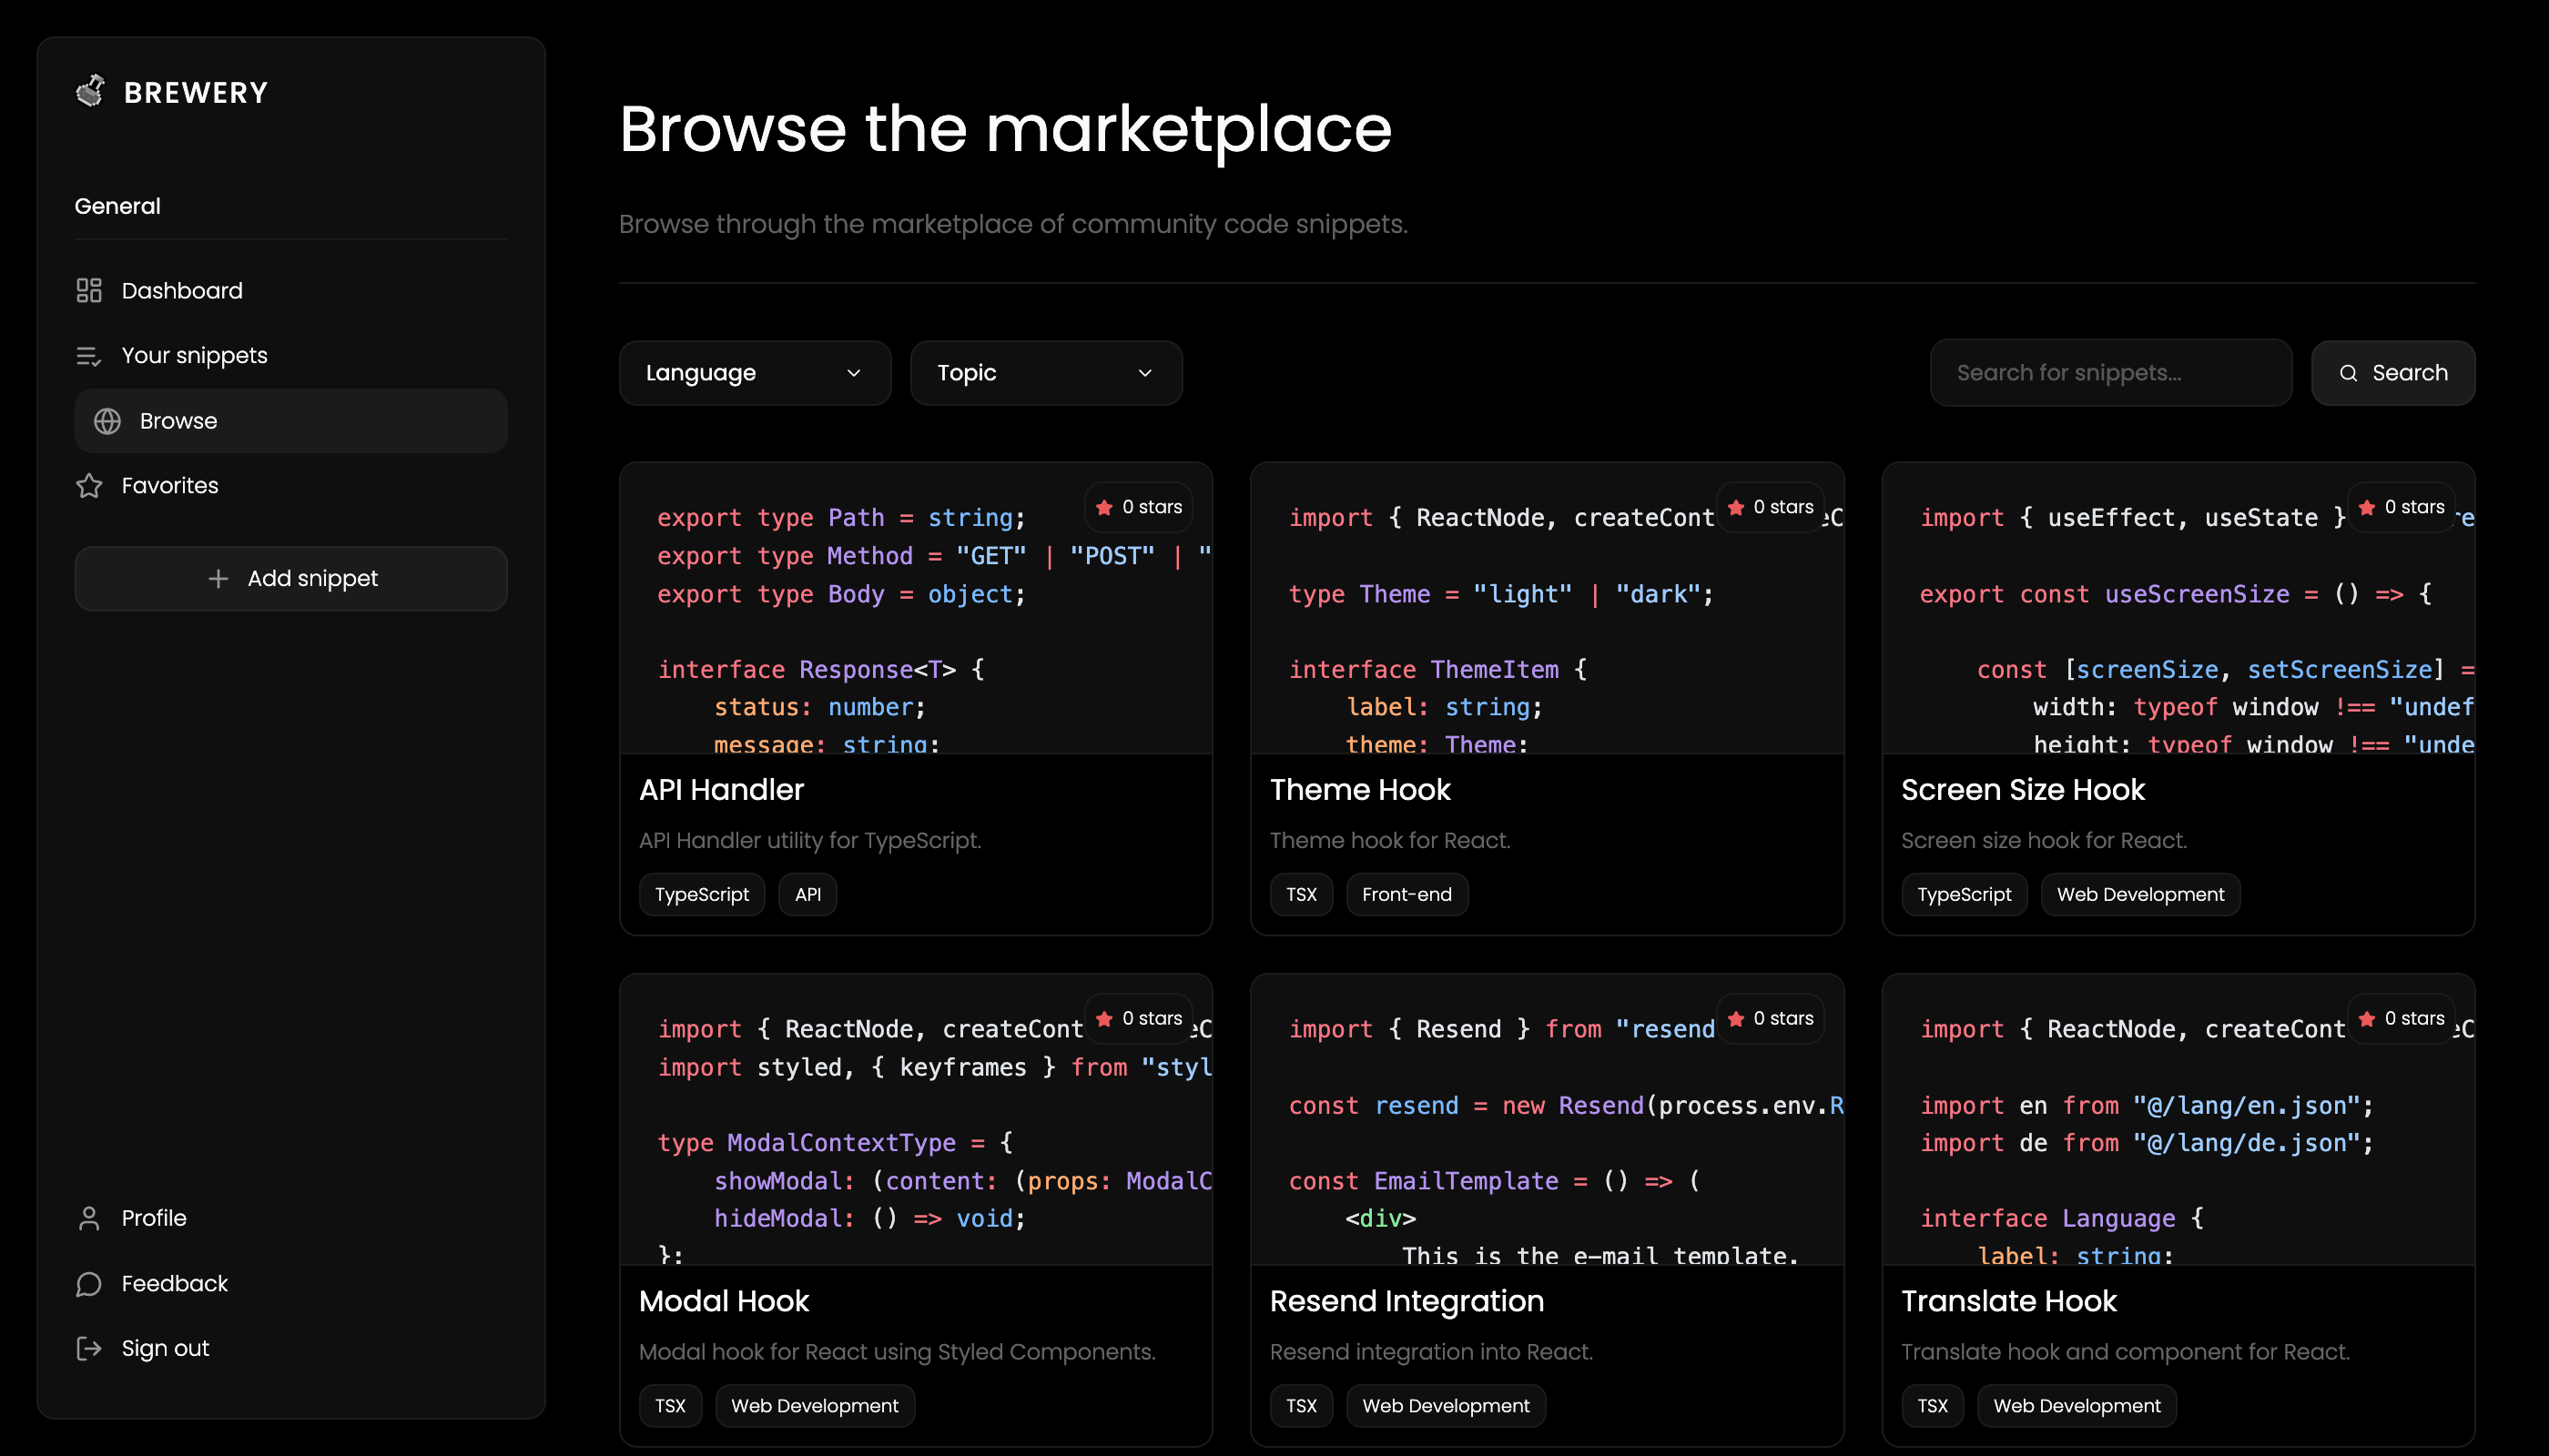2549x1456 pixels.
Task: Click '0 stars' badge on Translate Hook
Action: [2401, 1018]
